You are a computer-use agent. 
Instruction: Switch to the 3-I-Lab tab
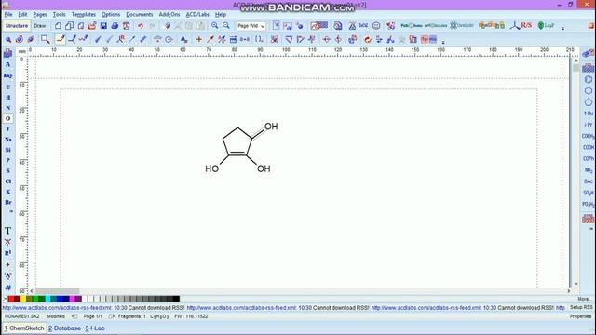coord(95,328)
